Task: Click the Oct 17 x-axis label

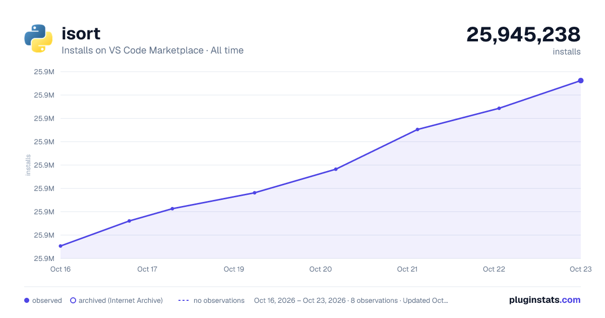Action: (x=147, y=269)
